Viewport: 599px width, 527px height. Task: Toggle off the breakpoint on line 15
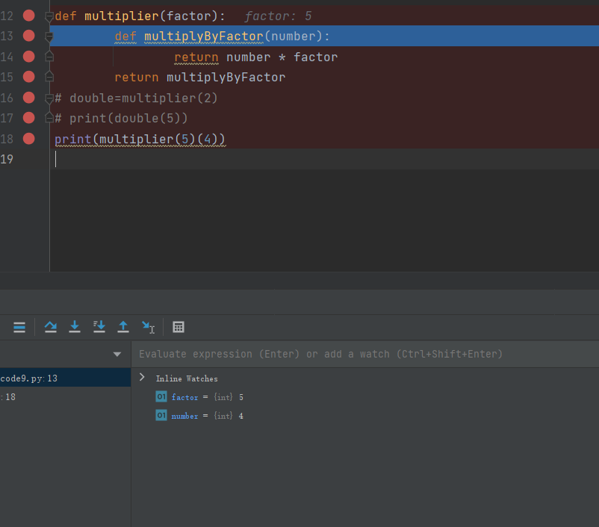28,77
